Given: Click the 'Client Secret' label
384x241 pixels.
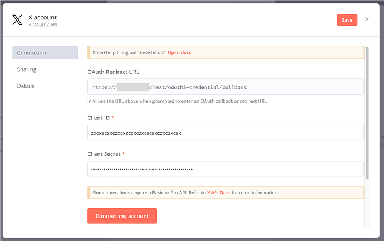Looking at the screenshot, I should click(x=104, y=154).
